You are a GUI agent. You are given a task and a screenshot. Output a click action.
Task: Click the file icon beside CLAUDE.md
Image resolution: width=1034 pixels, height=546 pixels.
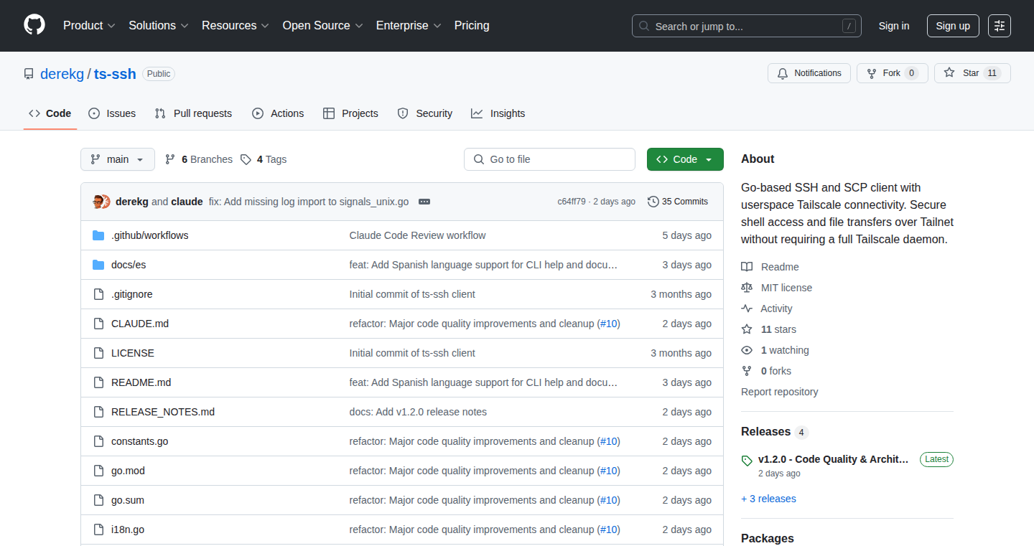pos(98,324)
